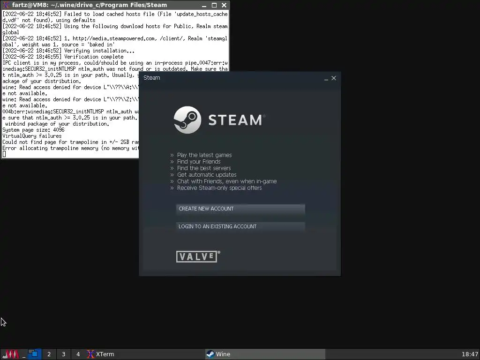The image size is (480, 360).
Task: Click the CREATE NEW ACCOUNT button
Action: click(240, 209)
